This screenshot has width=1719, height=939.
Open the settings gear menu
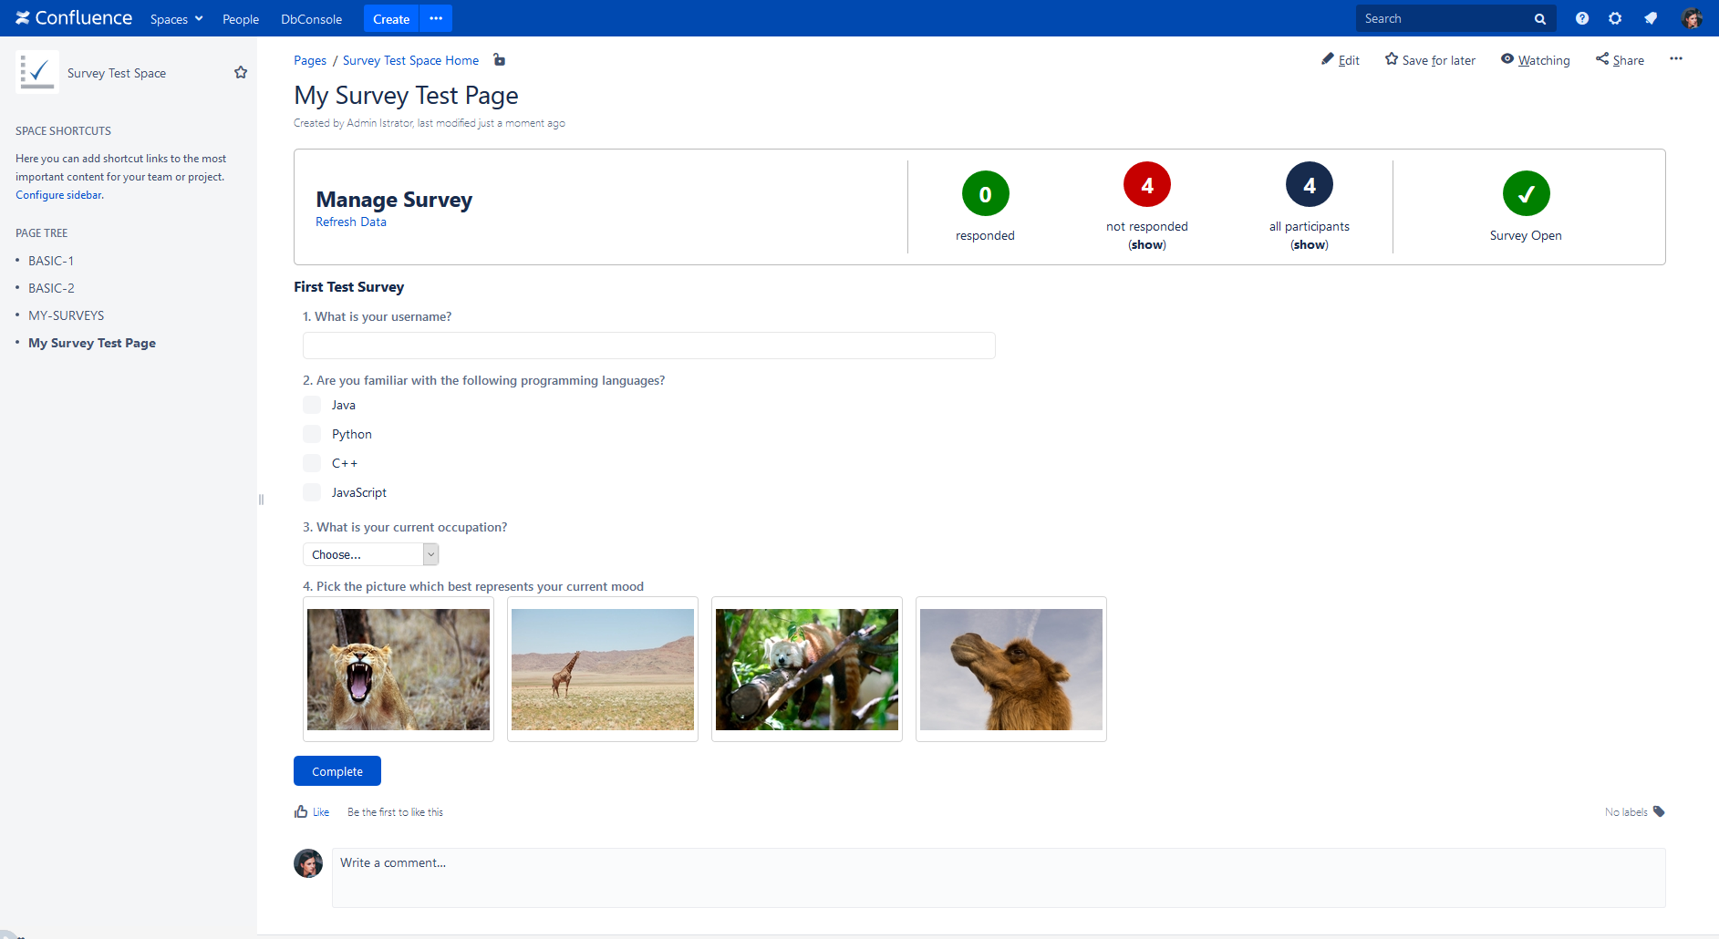1615,18
